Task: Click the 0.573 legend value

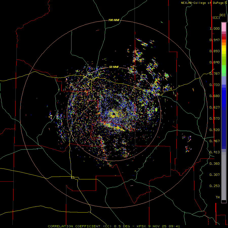Action: tap(215, 119)
